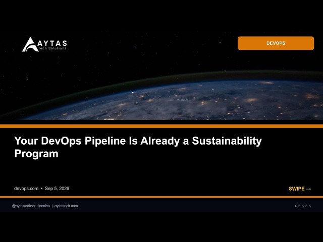
Task: Click the devops.com source label
Action: (26, 189)
